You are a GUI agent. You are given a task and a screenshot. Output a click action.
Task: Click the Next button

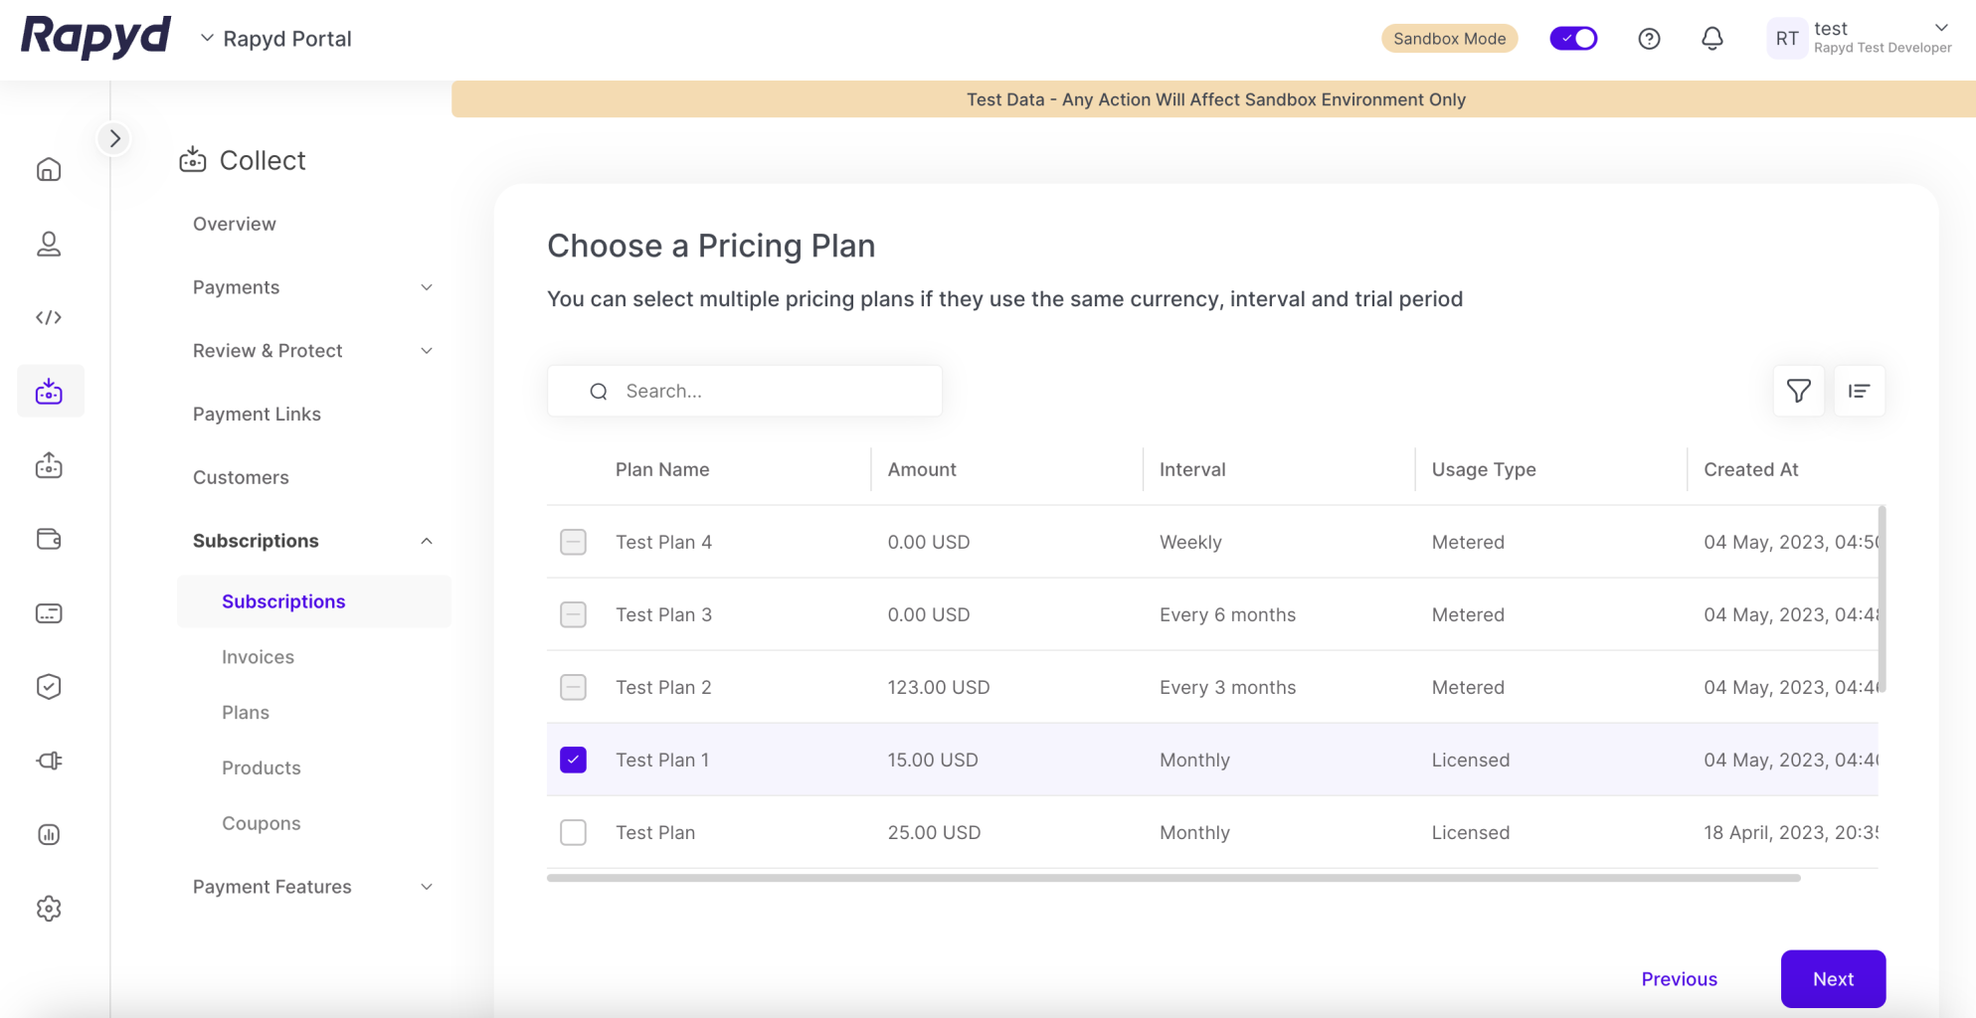click(x=1832, y=979)
